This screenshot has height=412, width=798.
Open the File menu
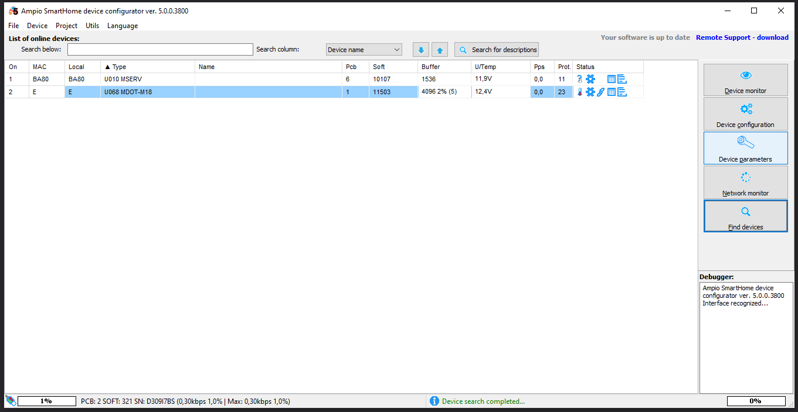[x=13, y=26]
